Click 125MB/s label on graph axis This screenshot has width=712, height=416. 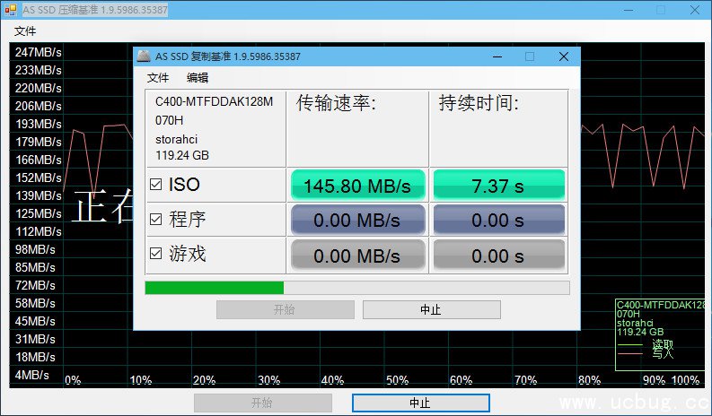[38, 213]
